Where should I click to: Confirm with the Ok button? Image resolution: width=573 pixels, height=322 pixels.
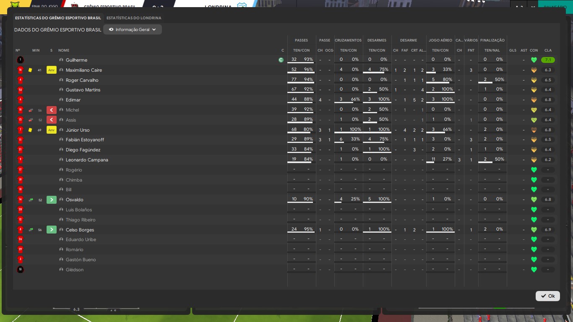pos(548,296)
